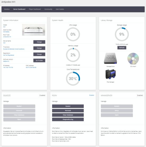146x147 pixels.
Task: Click the K41 device product image
Action: click(x=33, y=30)
